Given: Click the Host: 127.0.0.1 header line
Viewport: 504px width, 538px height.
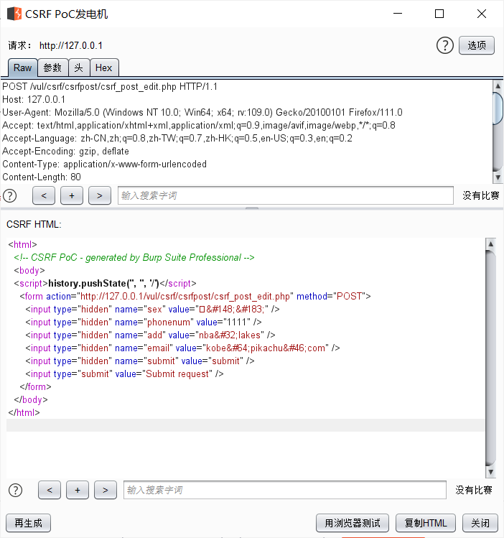Looking at the screenshot, I should [34, 100].
